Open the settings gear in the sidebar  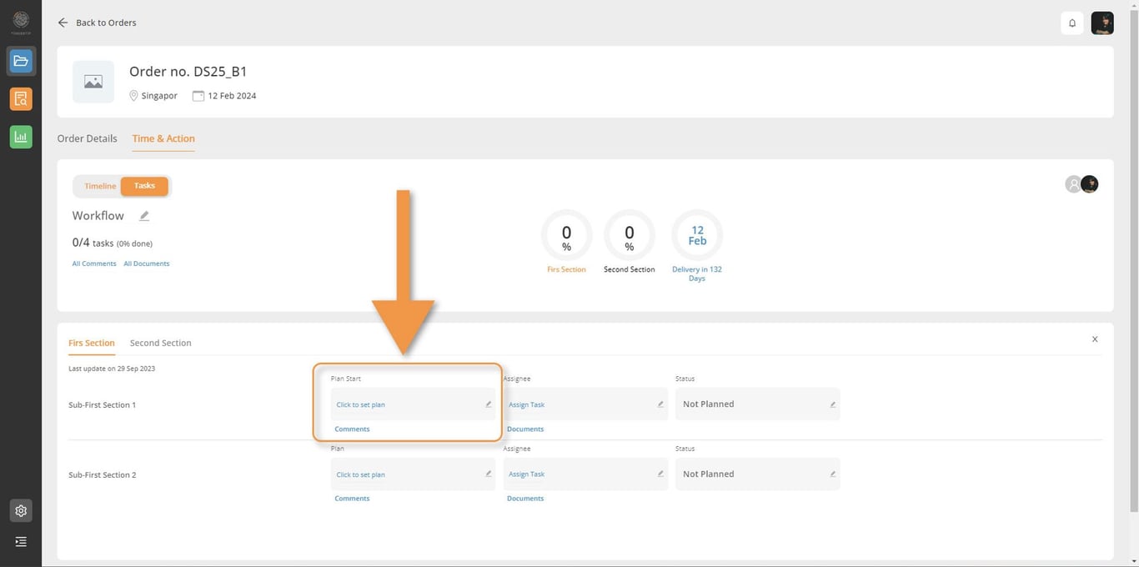21,511
